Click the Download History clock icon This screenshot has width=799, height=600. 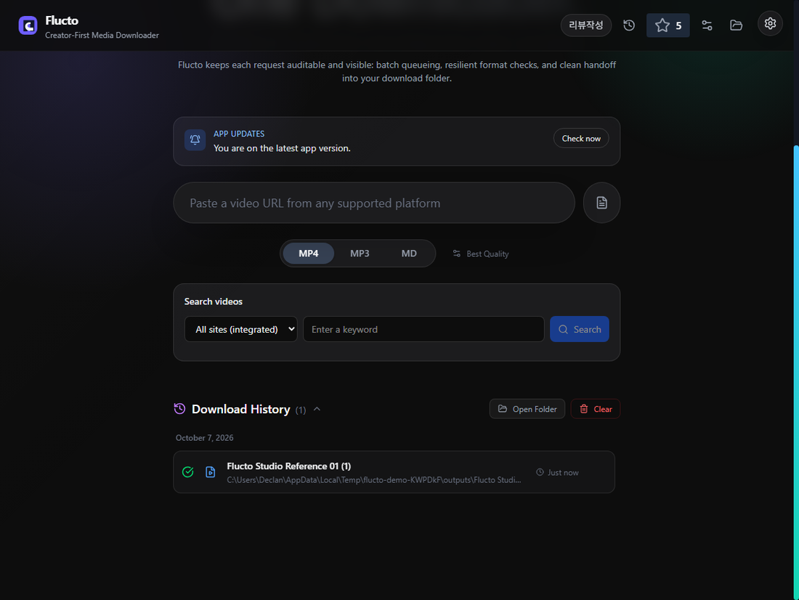pos(179,409)
